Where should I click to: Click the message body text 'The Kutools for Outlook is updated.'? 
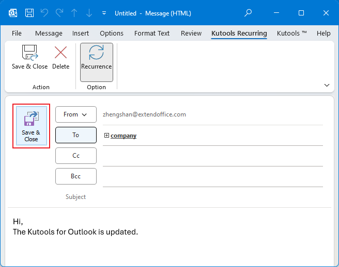coord(75,232)
